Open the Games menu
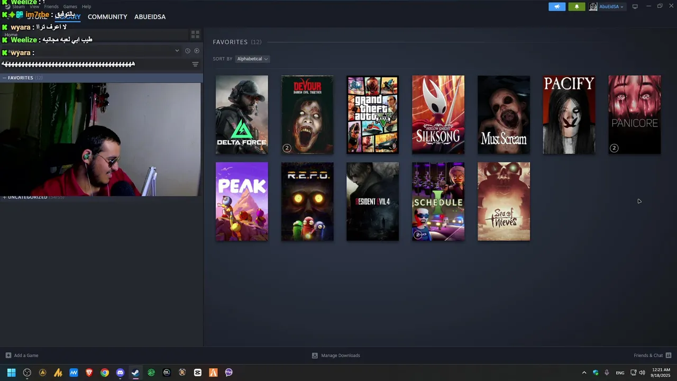Screen dimensions: 677x381 tap(70, 6)
